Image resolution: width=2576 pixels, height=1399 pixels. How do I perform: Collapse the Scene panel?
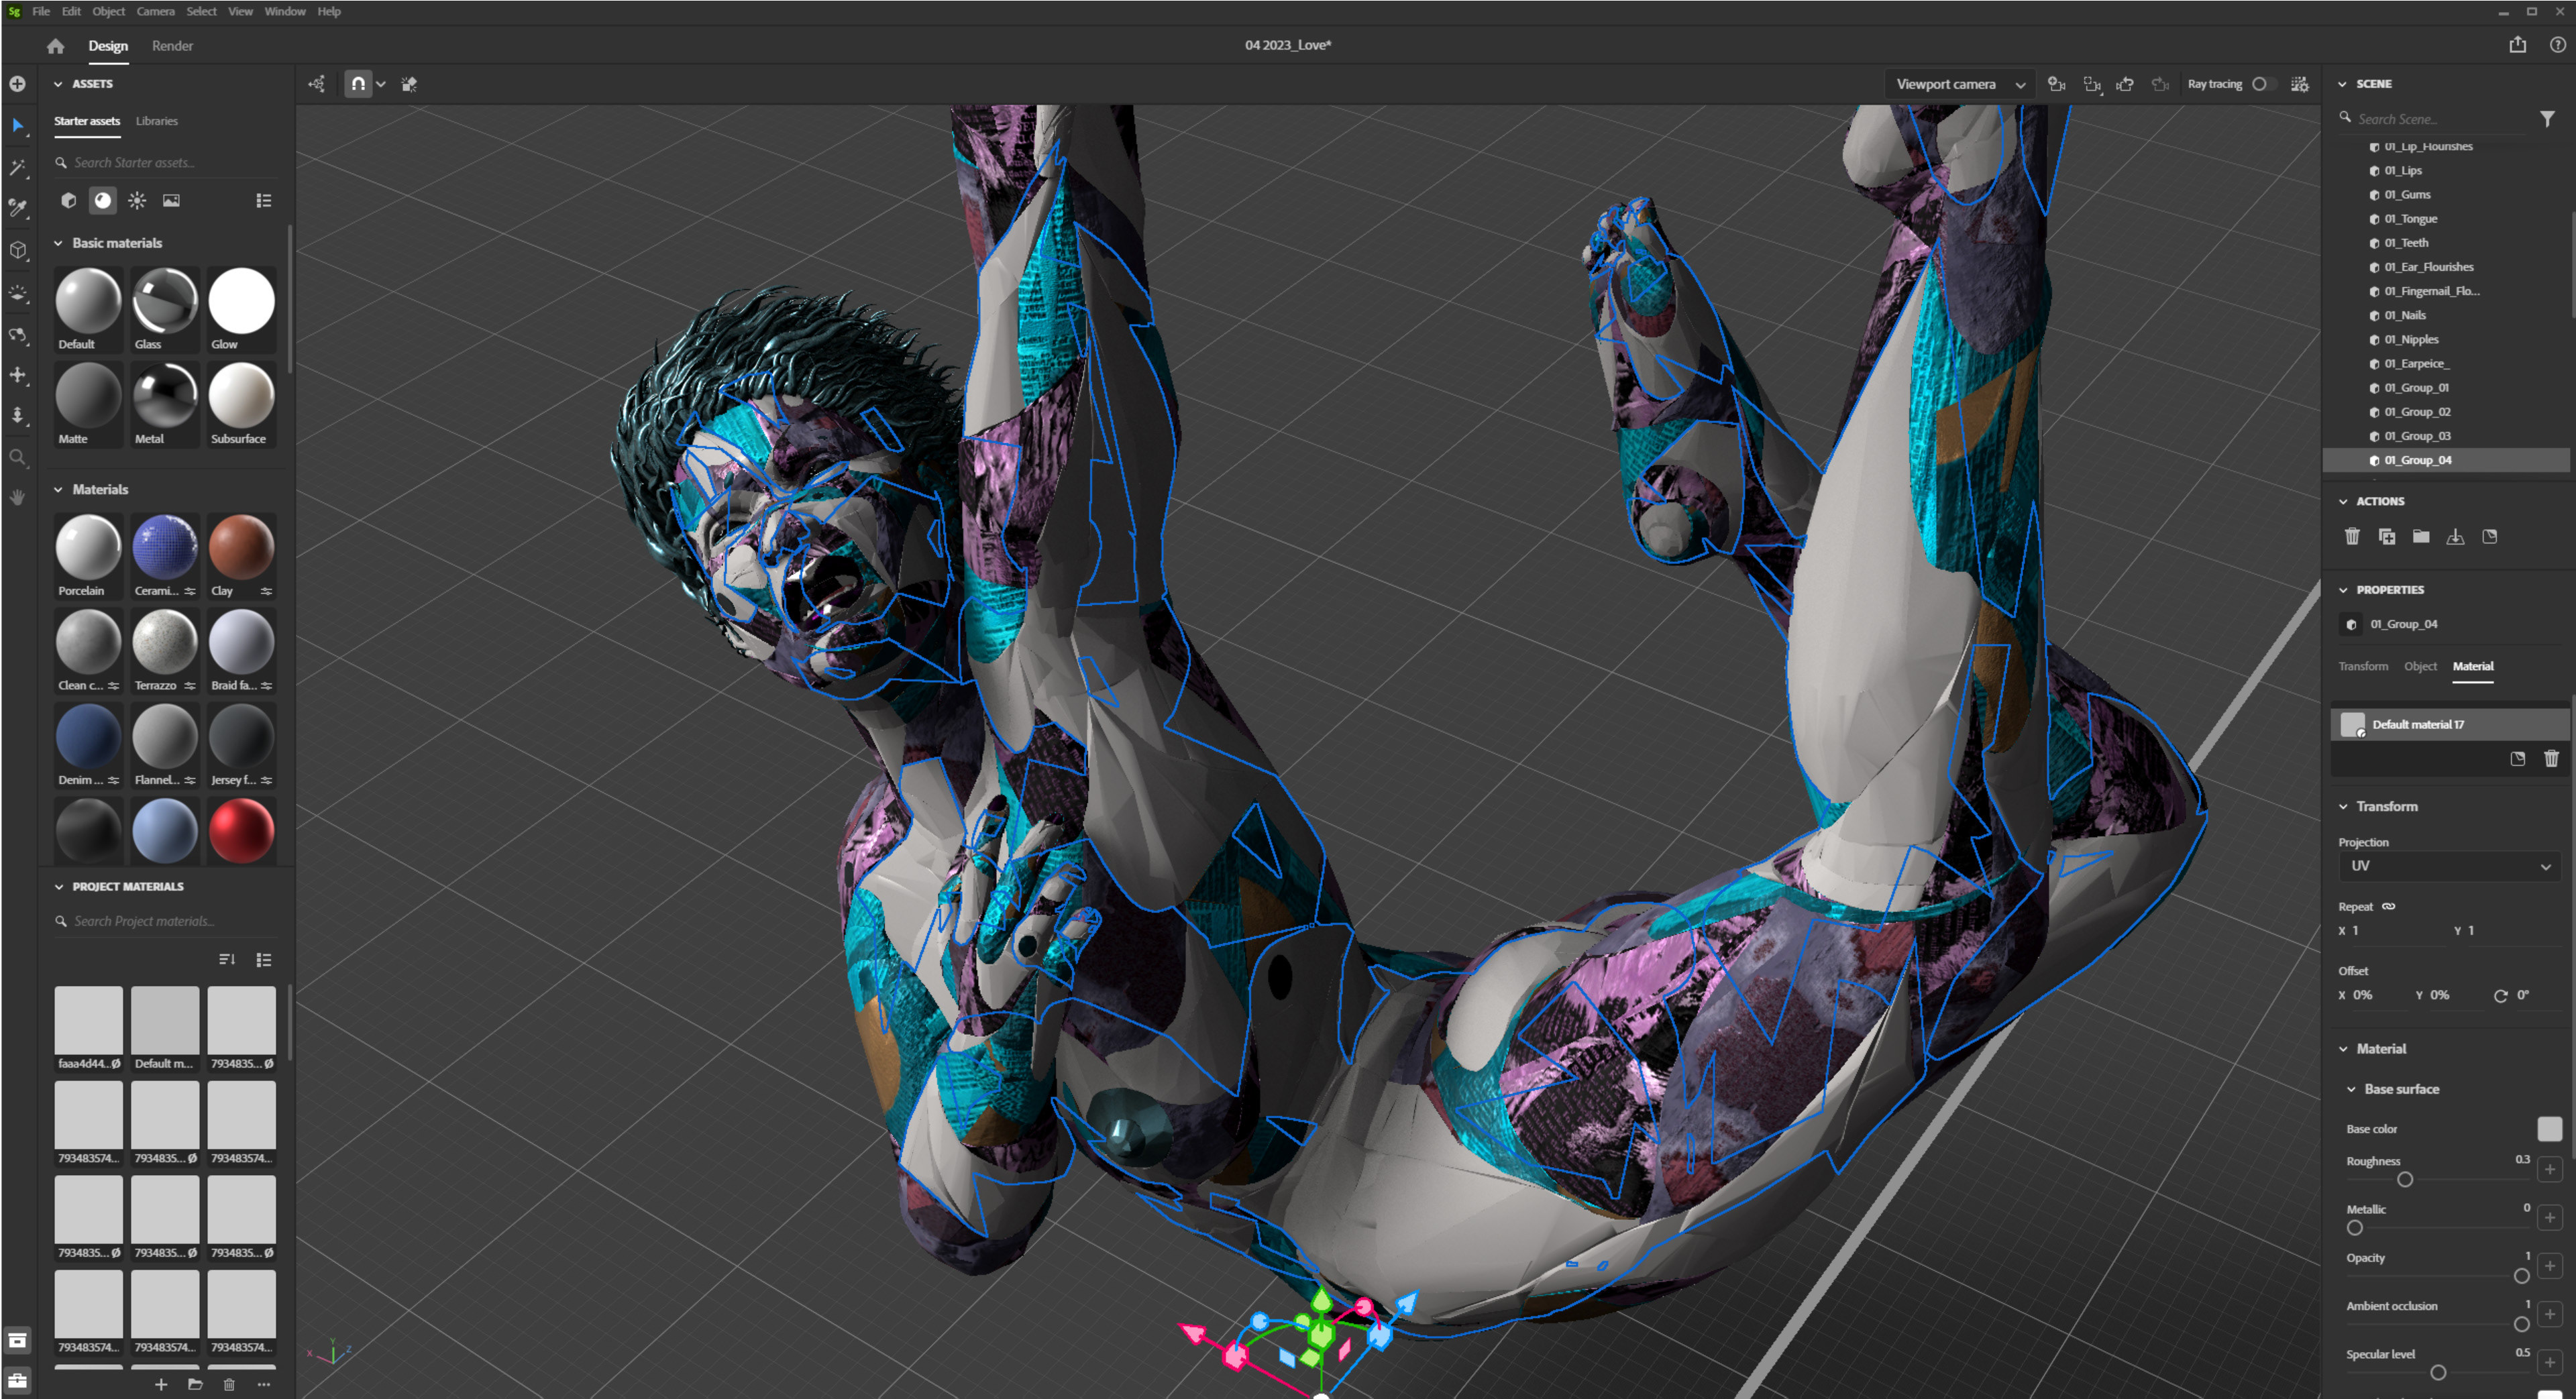pos(2342,84)
